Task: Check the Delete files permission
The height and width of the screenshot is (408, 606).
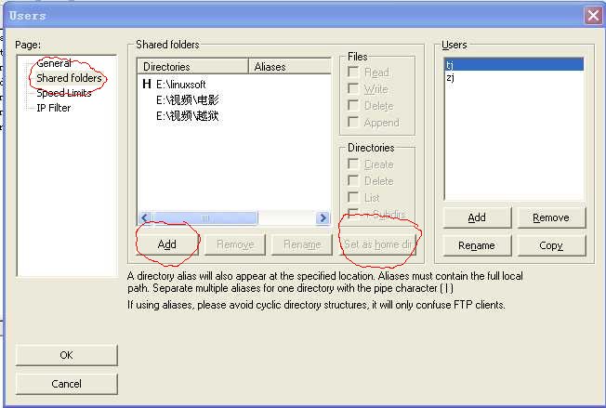Action: [353, 106]
